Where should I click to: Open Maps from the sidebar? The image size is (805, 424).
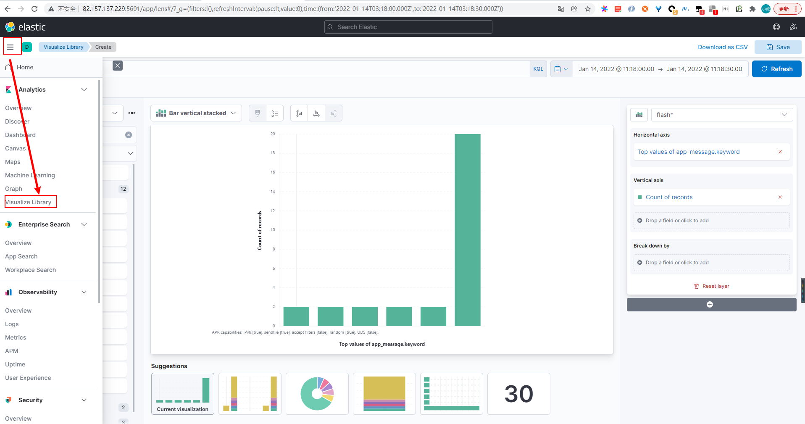[13, 162]
